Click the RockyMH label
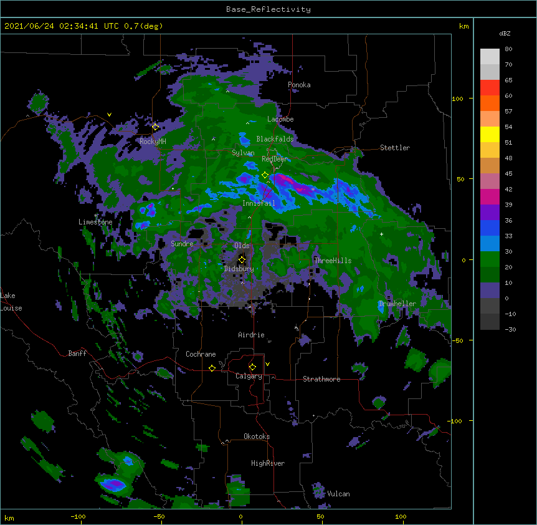This screenshot has height=525, width=537. [x=153, y=142]
